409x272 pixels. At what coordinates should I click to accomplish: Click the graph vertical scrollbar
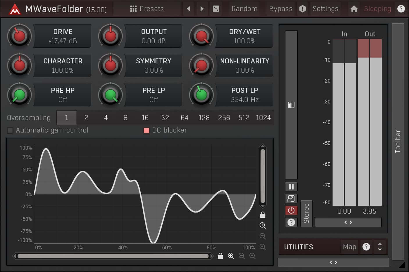(x=263, y=176)
